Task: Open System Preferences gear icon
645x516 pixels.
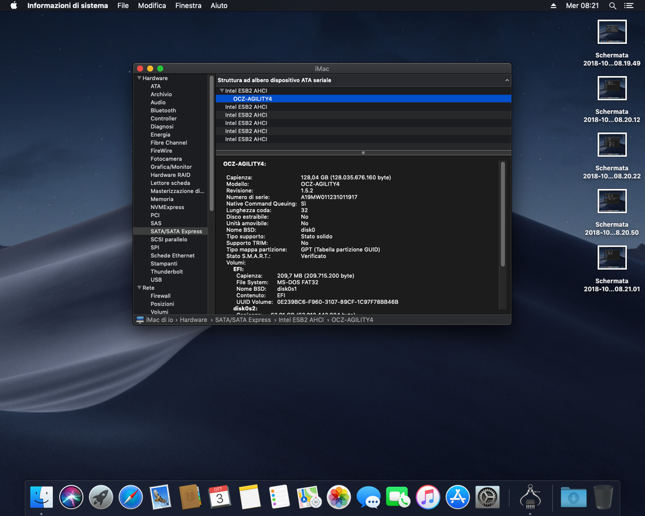Action: (x=488, y=497)
